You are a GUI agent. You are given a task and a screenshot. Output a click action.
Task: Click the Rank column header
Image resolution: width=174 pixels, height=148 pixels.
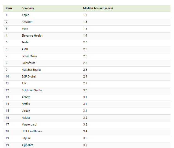(x=9, y=8)
